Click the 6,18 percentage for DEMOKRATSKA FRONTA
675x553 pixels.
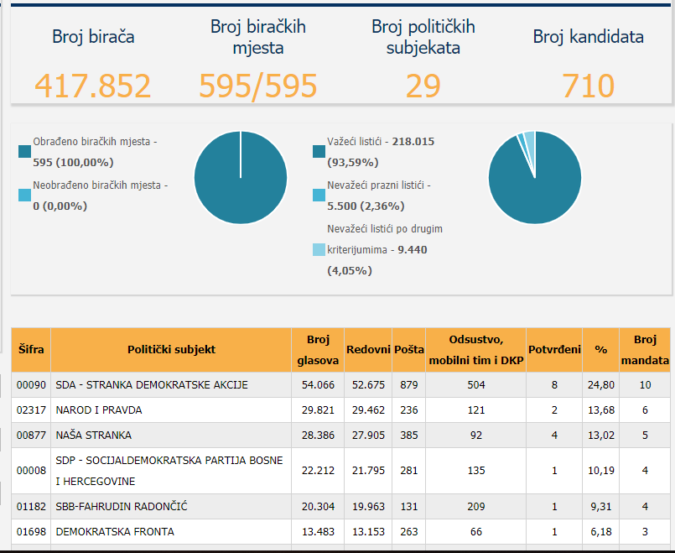tap(601, 532)
